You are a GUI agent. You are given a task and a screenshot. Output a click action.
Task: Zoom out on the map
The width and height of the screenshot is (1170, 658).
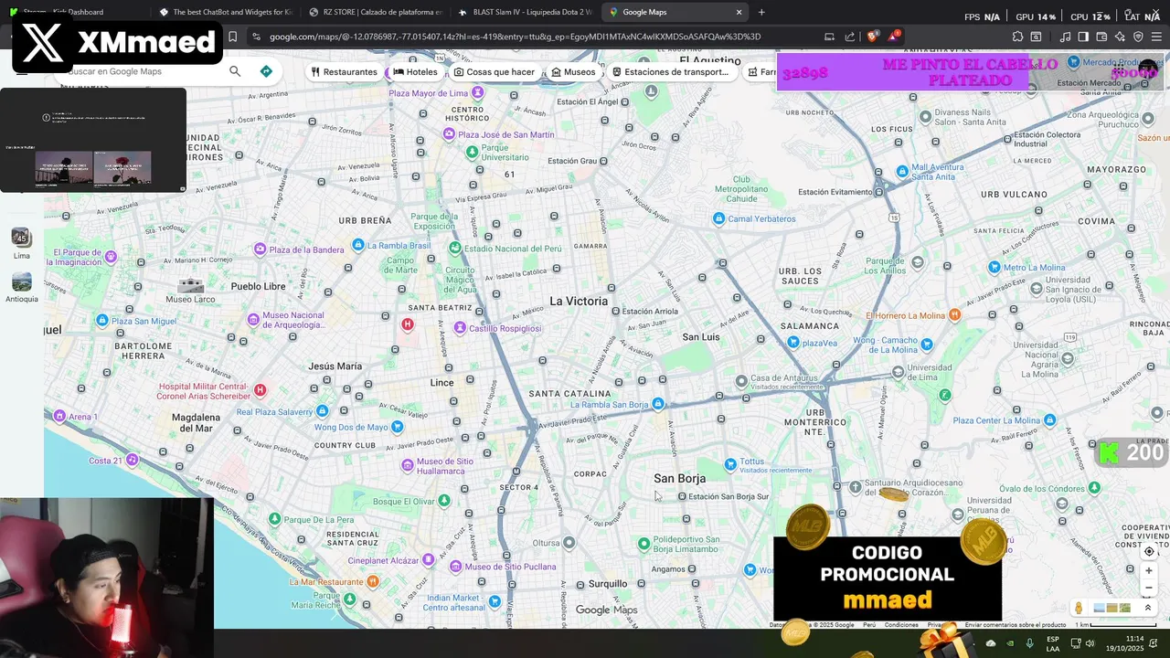pyautogui.click(x=1149, y=588)
